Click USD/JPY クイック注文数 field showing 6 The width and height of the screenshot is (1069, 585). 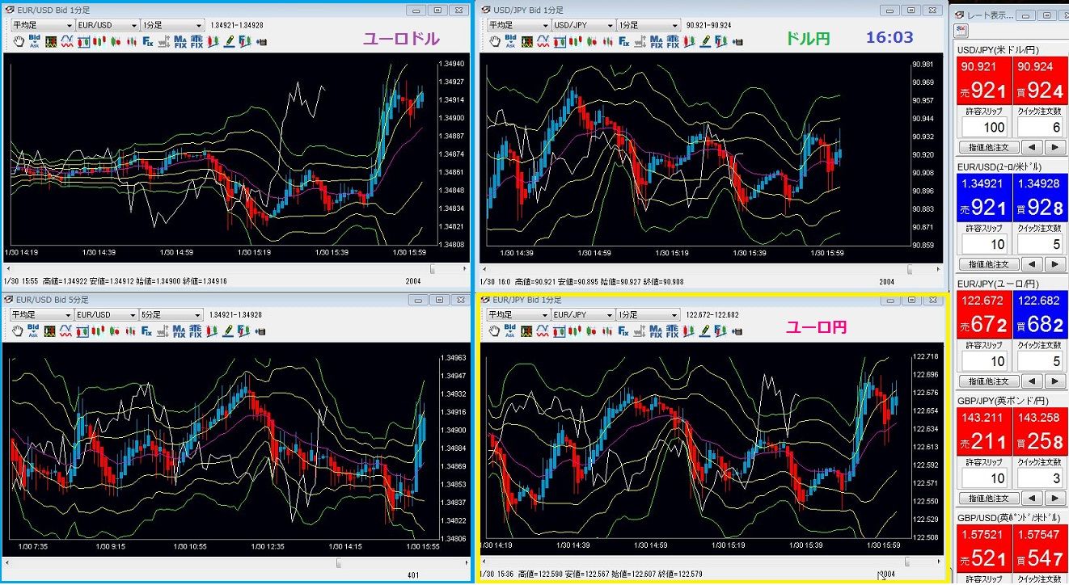click(x=1040, y=127)
